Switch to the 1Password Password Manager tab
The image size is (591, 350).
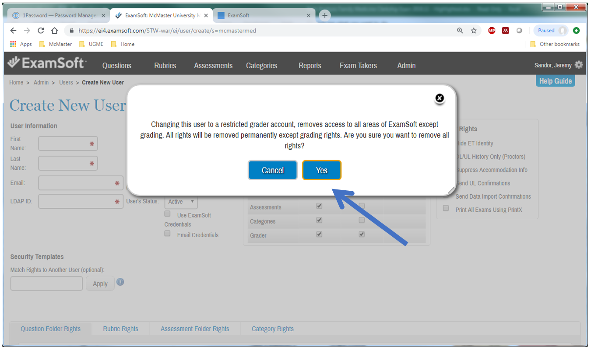(x=59, y=15)
